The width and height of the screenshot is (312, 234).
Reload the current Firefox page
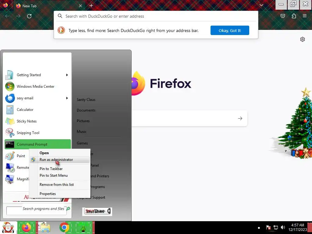tap(29, 16)
